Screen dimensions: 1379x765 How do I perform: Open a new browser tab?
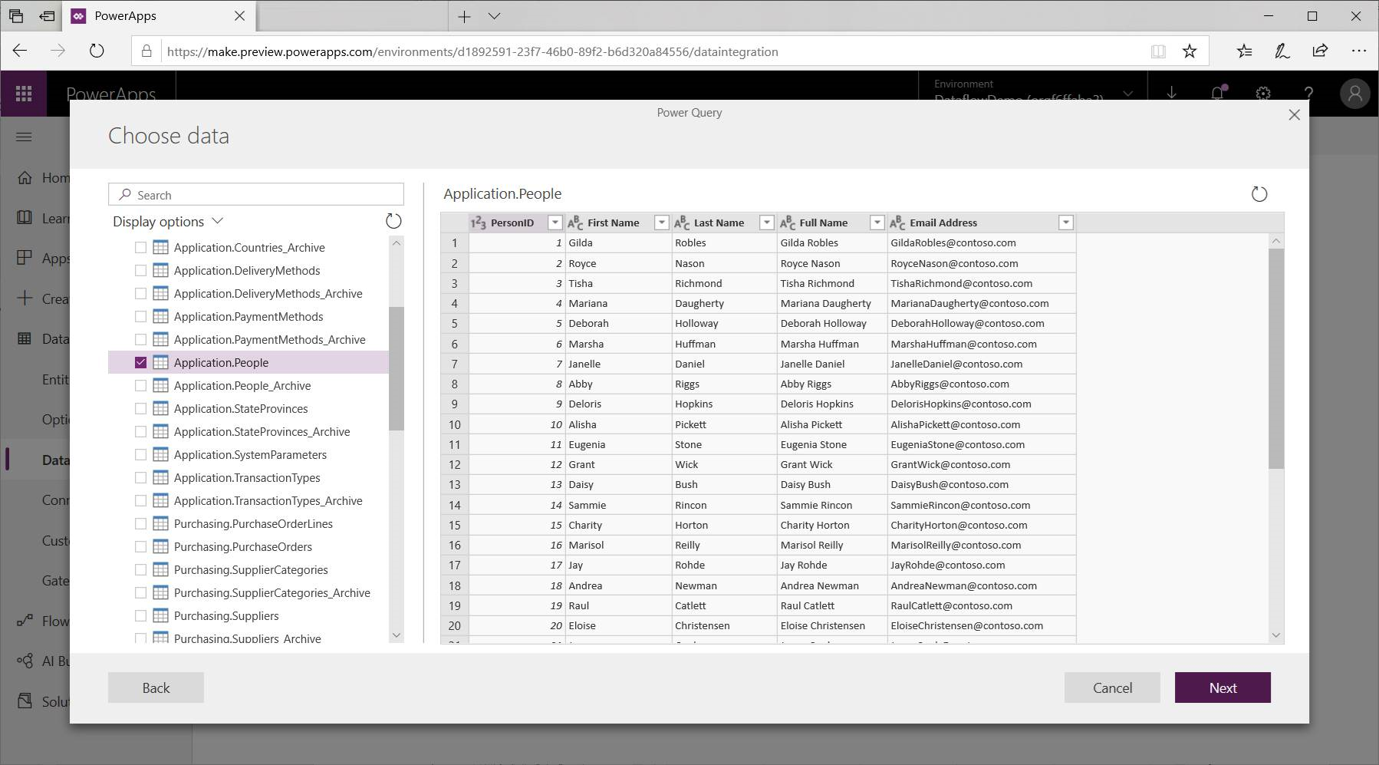click(465, 16)
